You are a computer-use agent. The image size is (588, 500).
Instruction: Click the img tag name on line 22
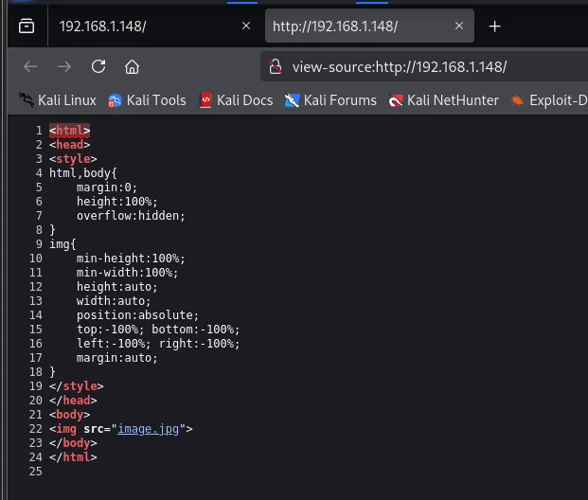[x=66, y=429]
